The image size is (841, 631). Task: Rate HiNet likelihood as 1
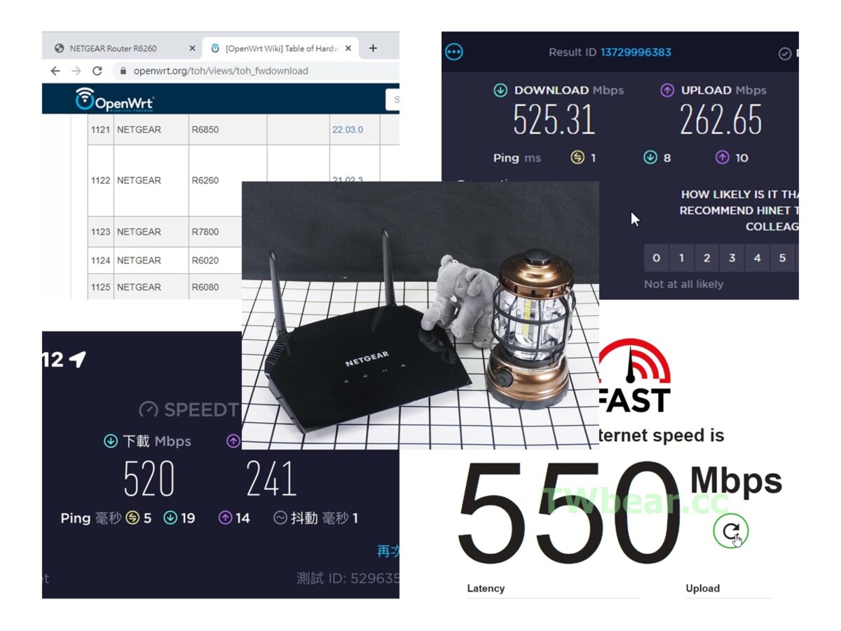681,258
